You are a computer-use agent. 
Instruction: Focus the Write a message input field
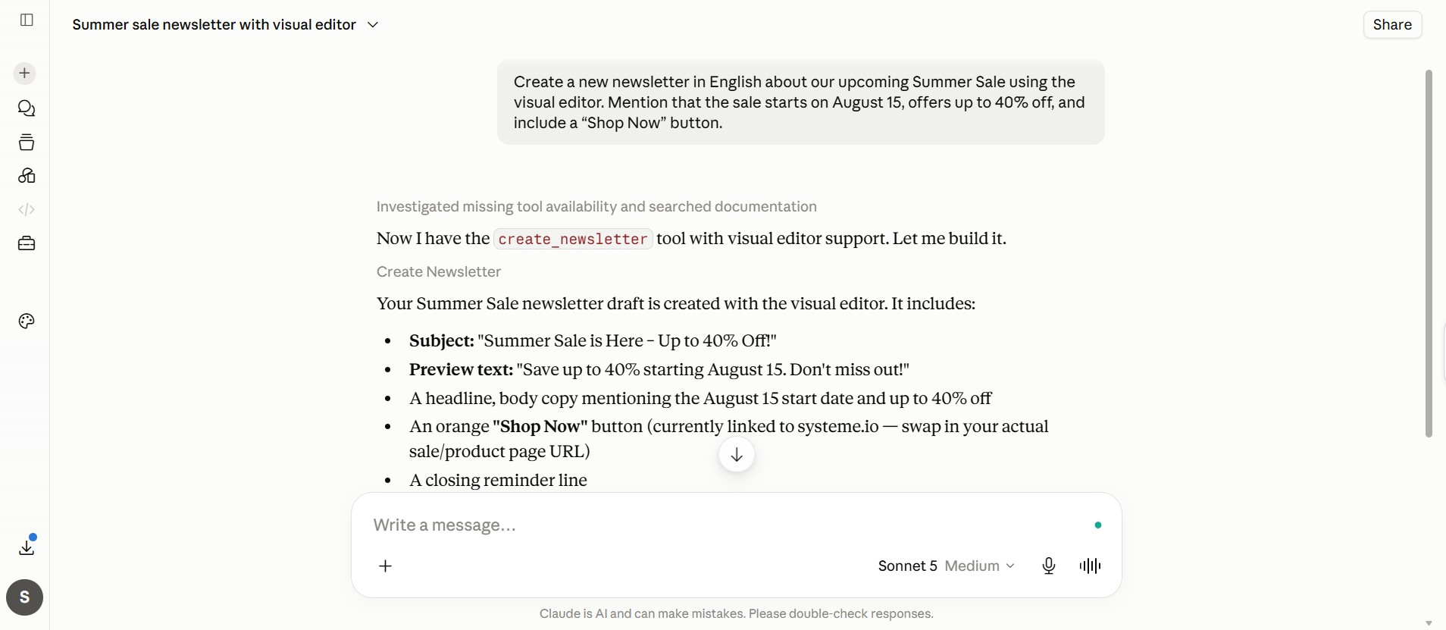click(728, 525)
